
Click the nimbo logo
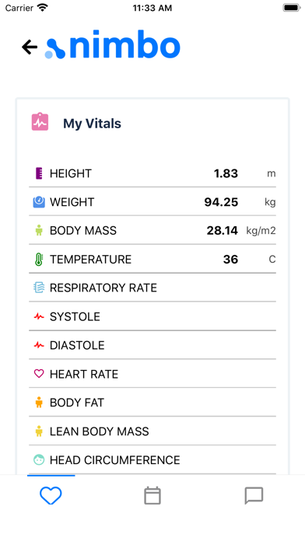[113, 45]
